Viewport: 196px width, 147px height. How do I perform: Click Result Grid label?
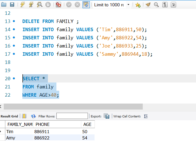click(x=9, y=116)
